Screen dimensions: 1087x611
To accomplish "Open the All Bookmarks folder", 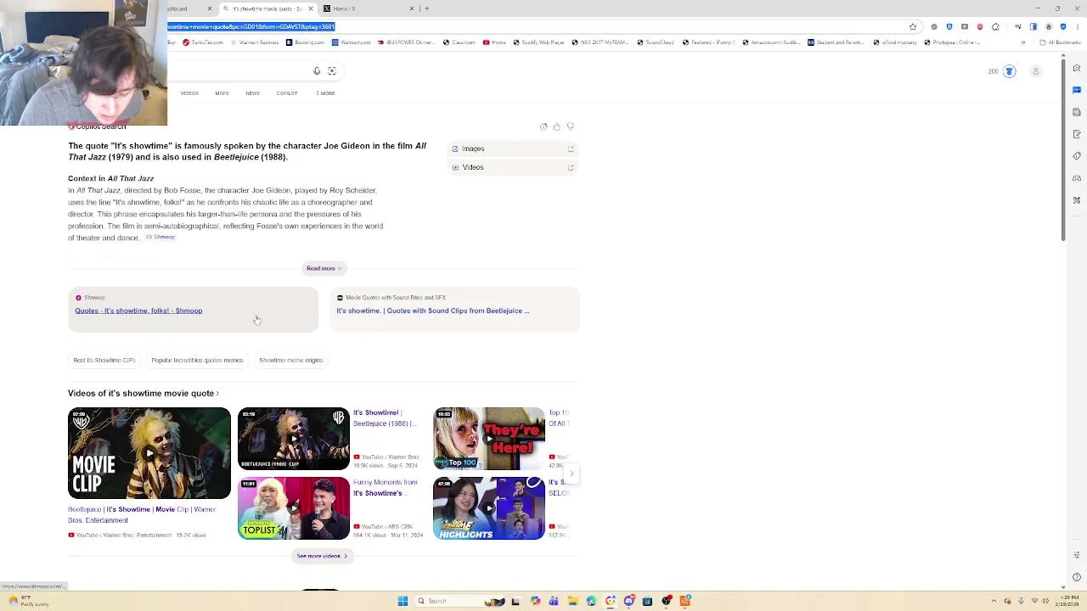I will 1058,42.
